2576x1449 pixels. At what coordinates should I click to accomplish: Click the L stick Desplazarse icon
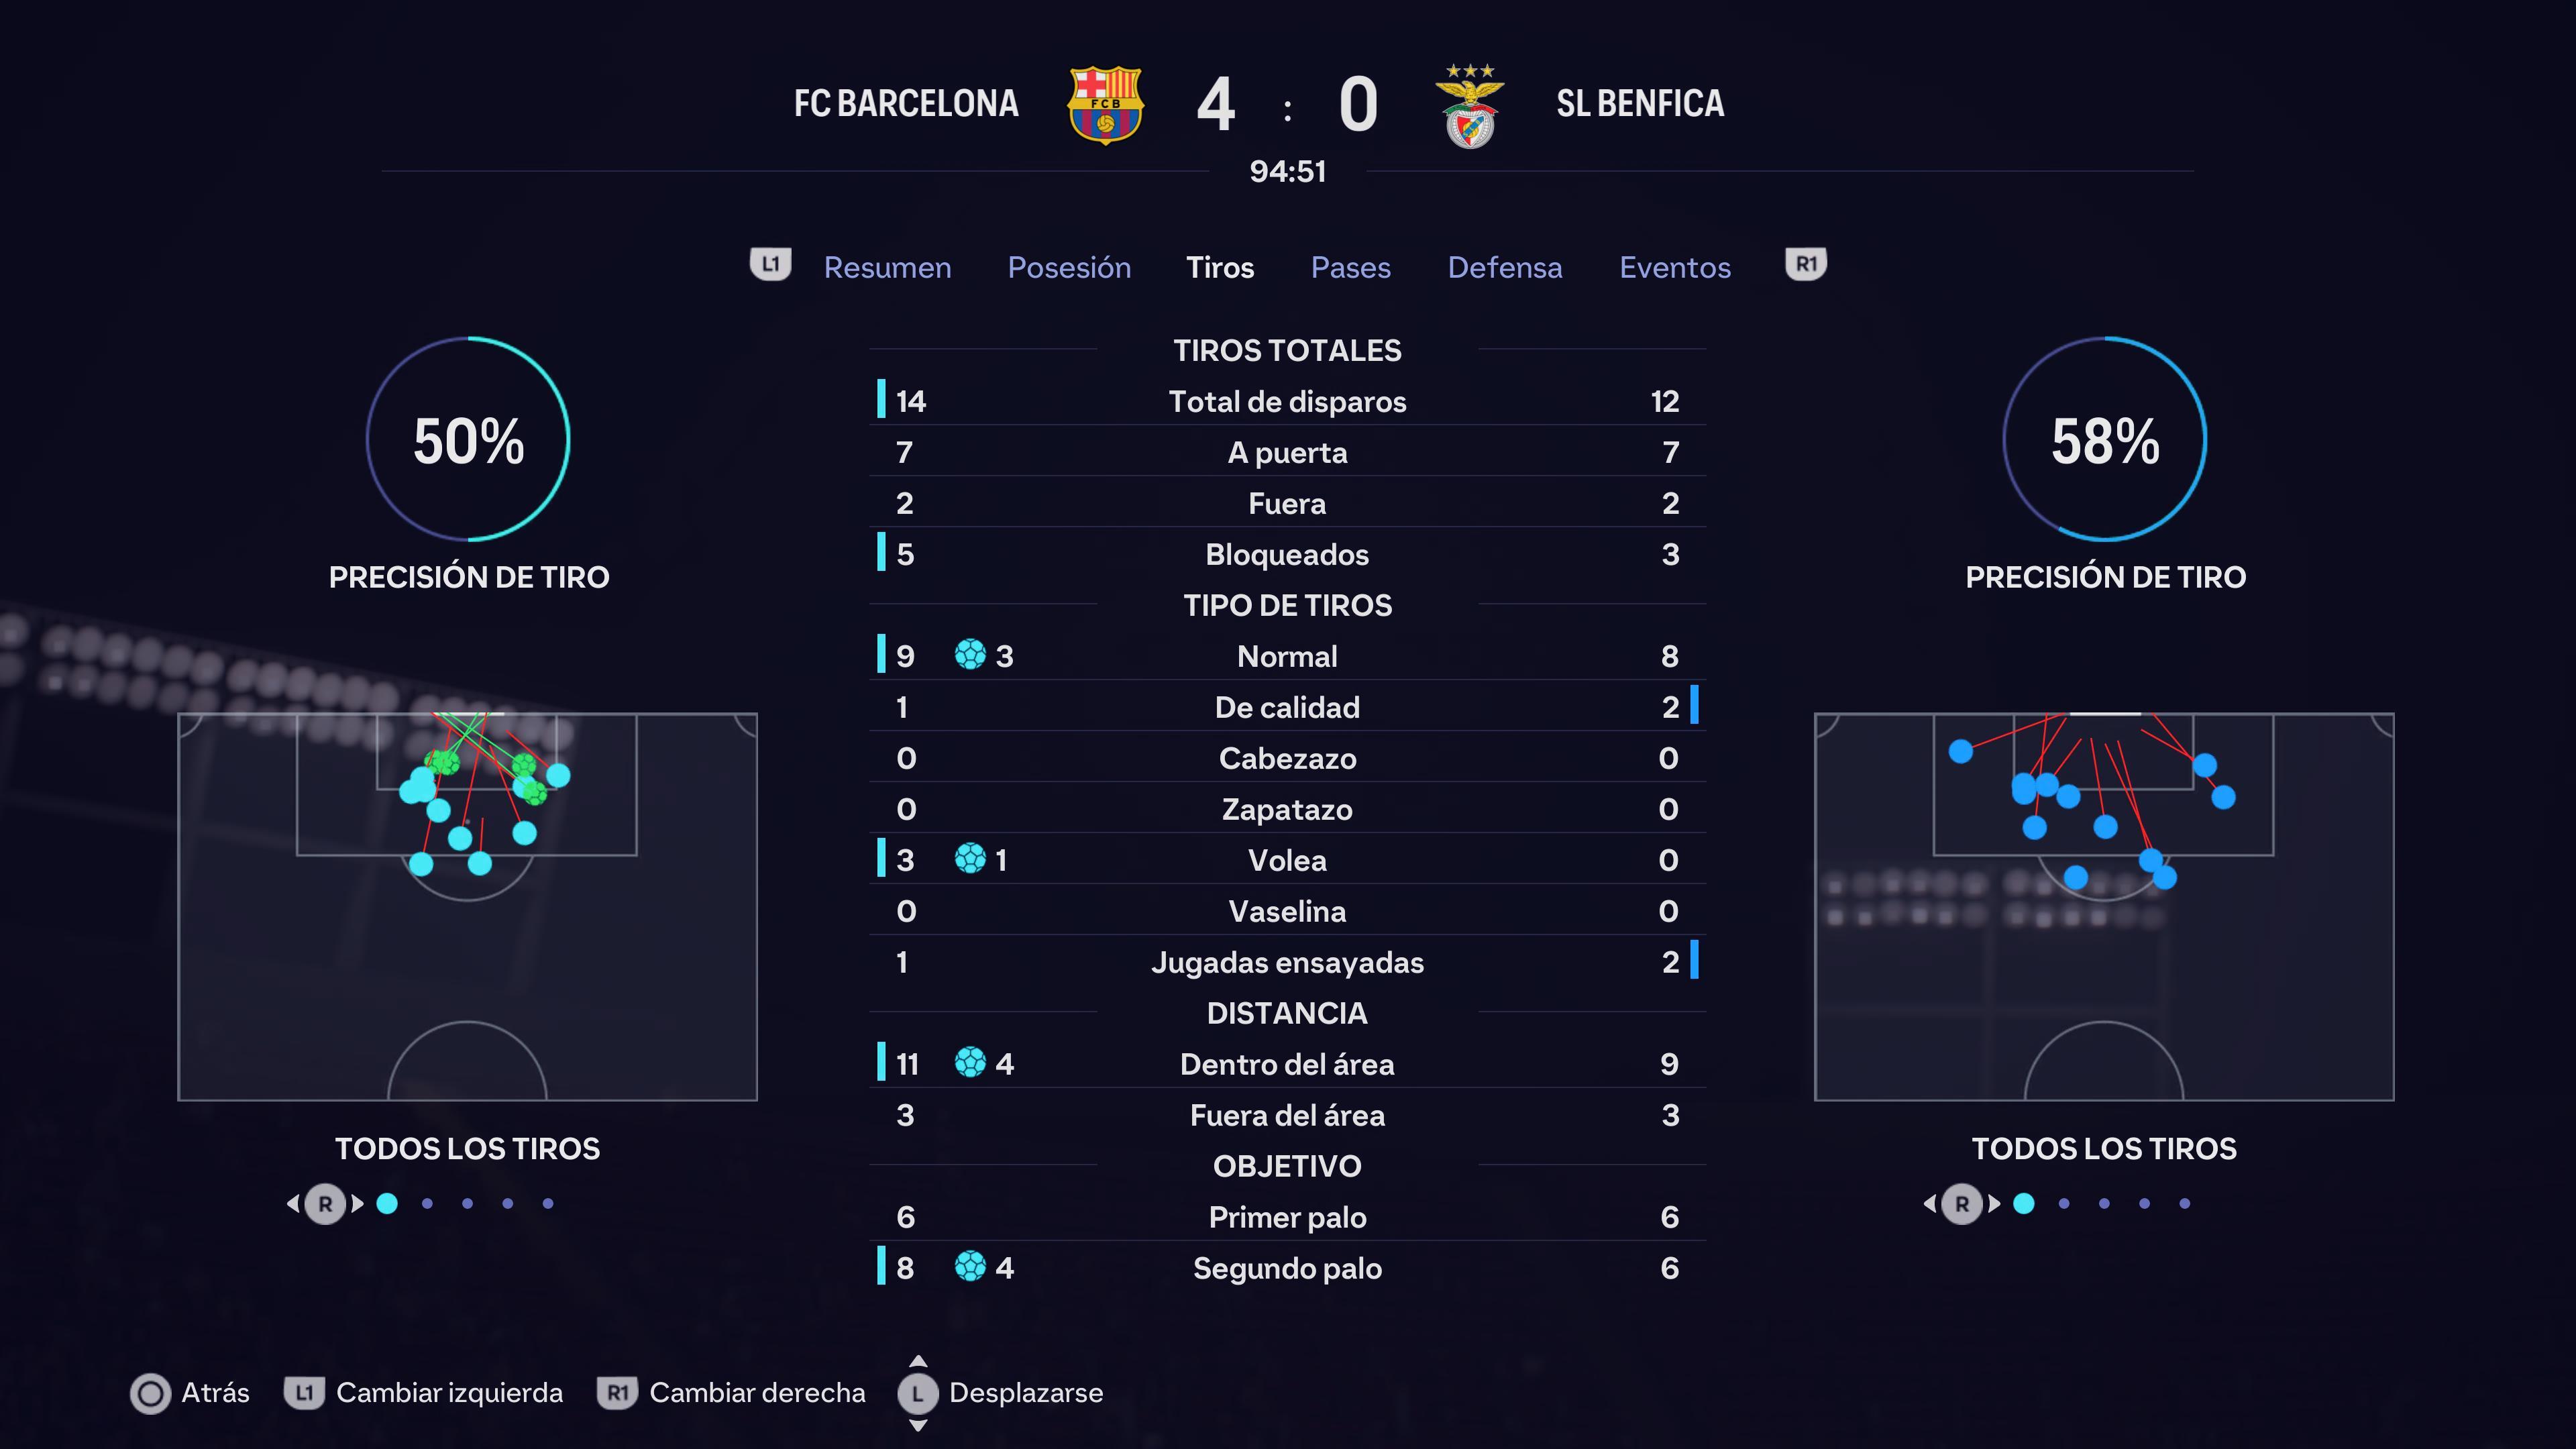coord(918,1393)
